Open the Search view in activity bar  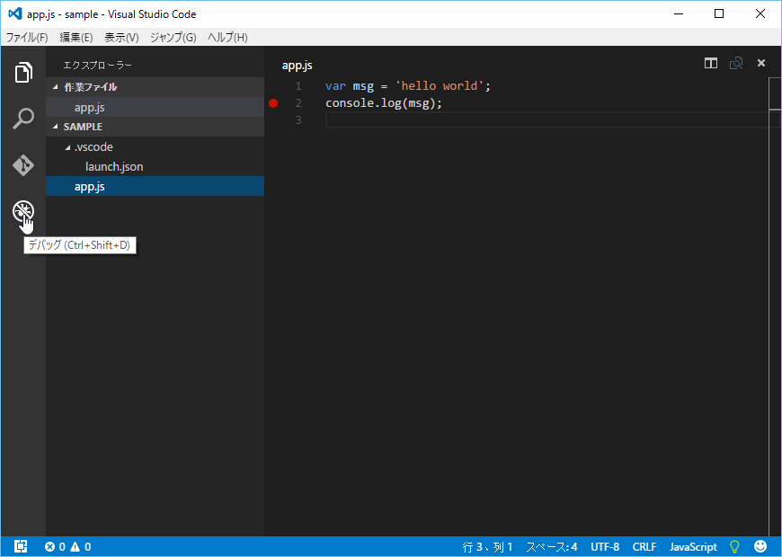coord(23,119)
